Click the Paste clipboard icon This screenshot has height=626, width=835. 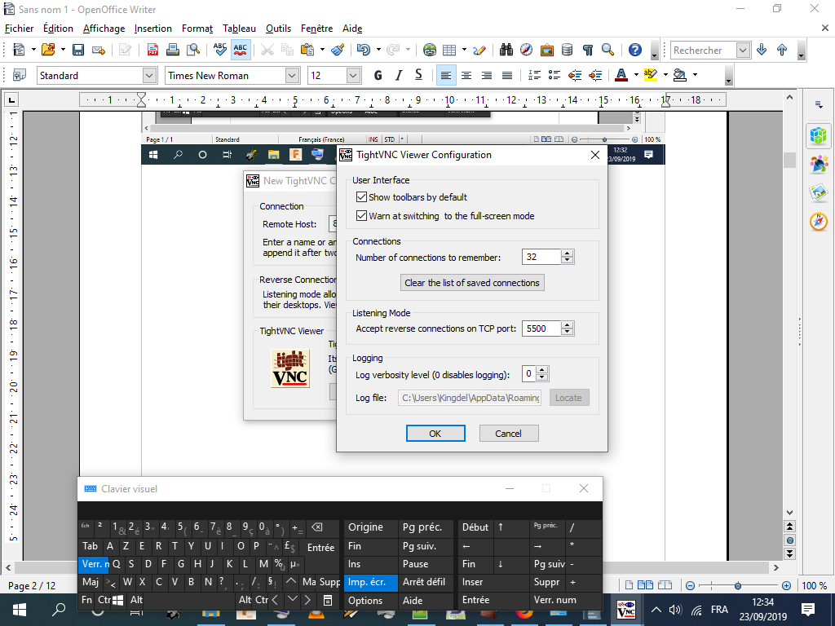click(307, 50)
